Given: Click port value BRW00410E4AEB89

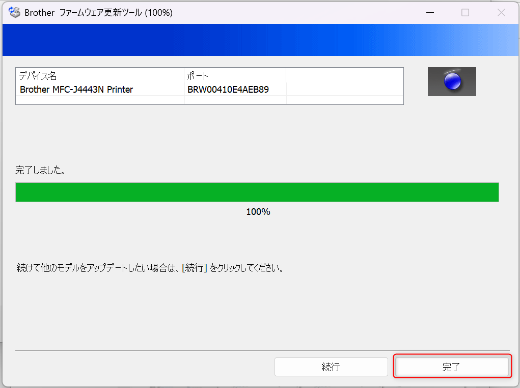Looking at the screenshot, I should 228,90.
